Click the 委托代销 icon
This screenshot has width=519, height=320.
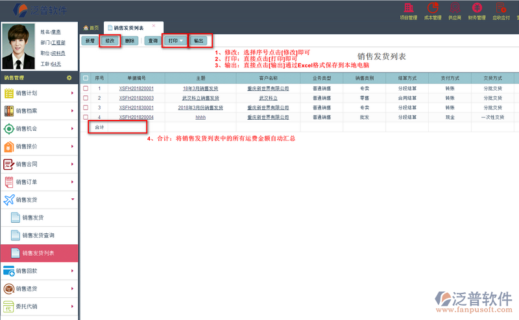tap(9, 306)
